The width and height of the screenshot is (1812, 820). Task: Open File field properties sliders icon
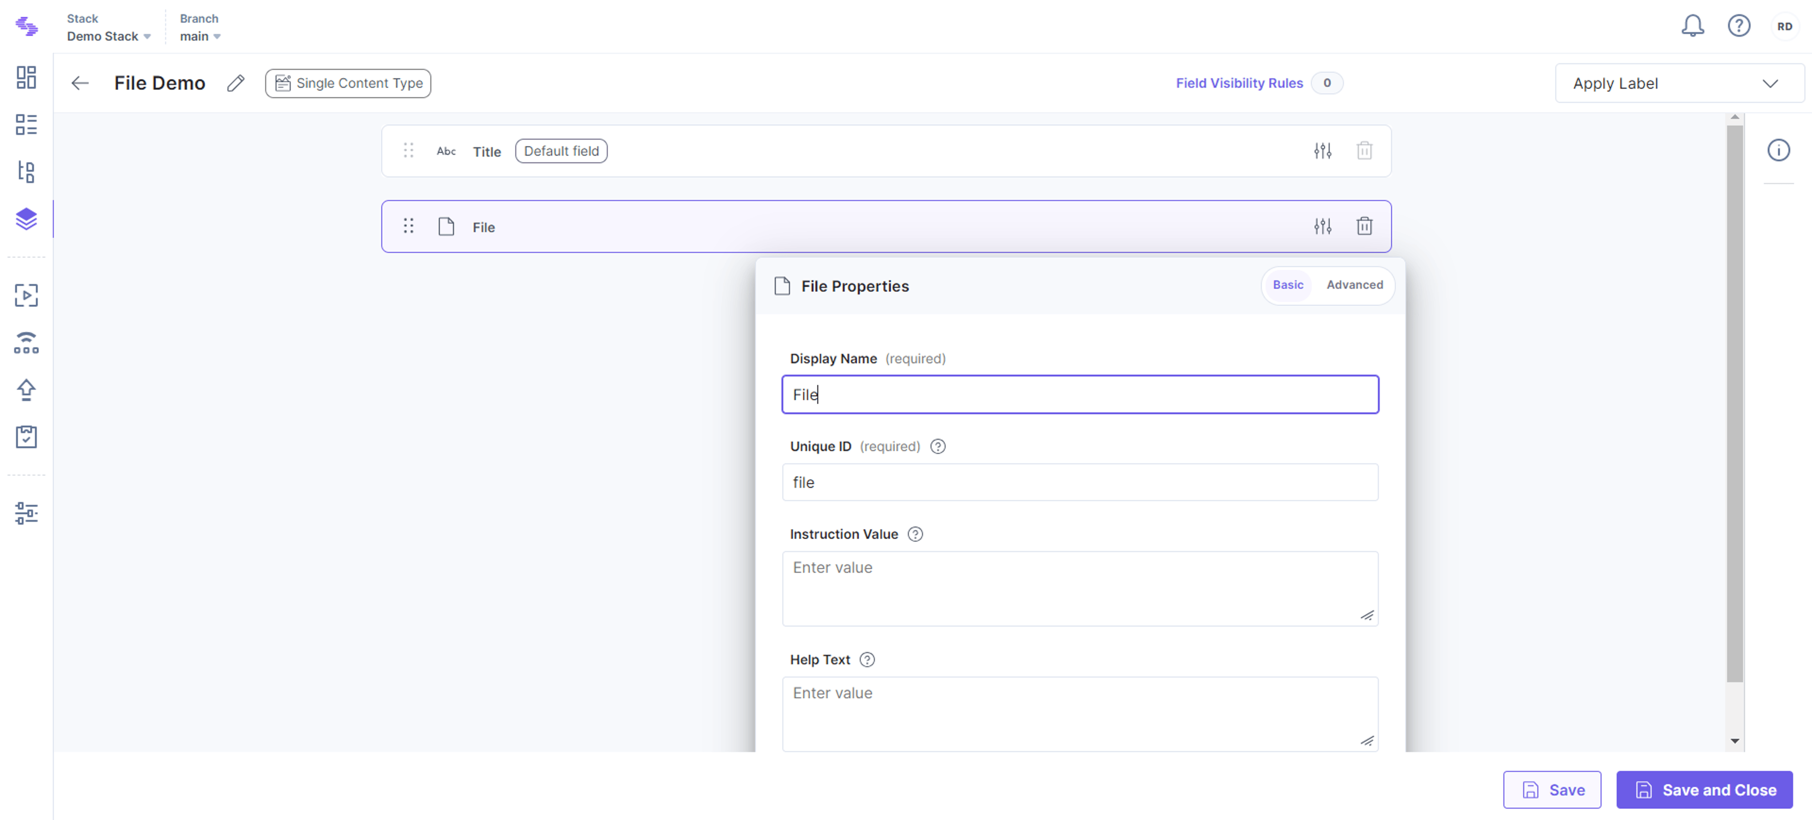(x=1322, y=226)
